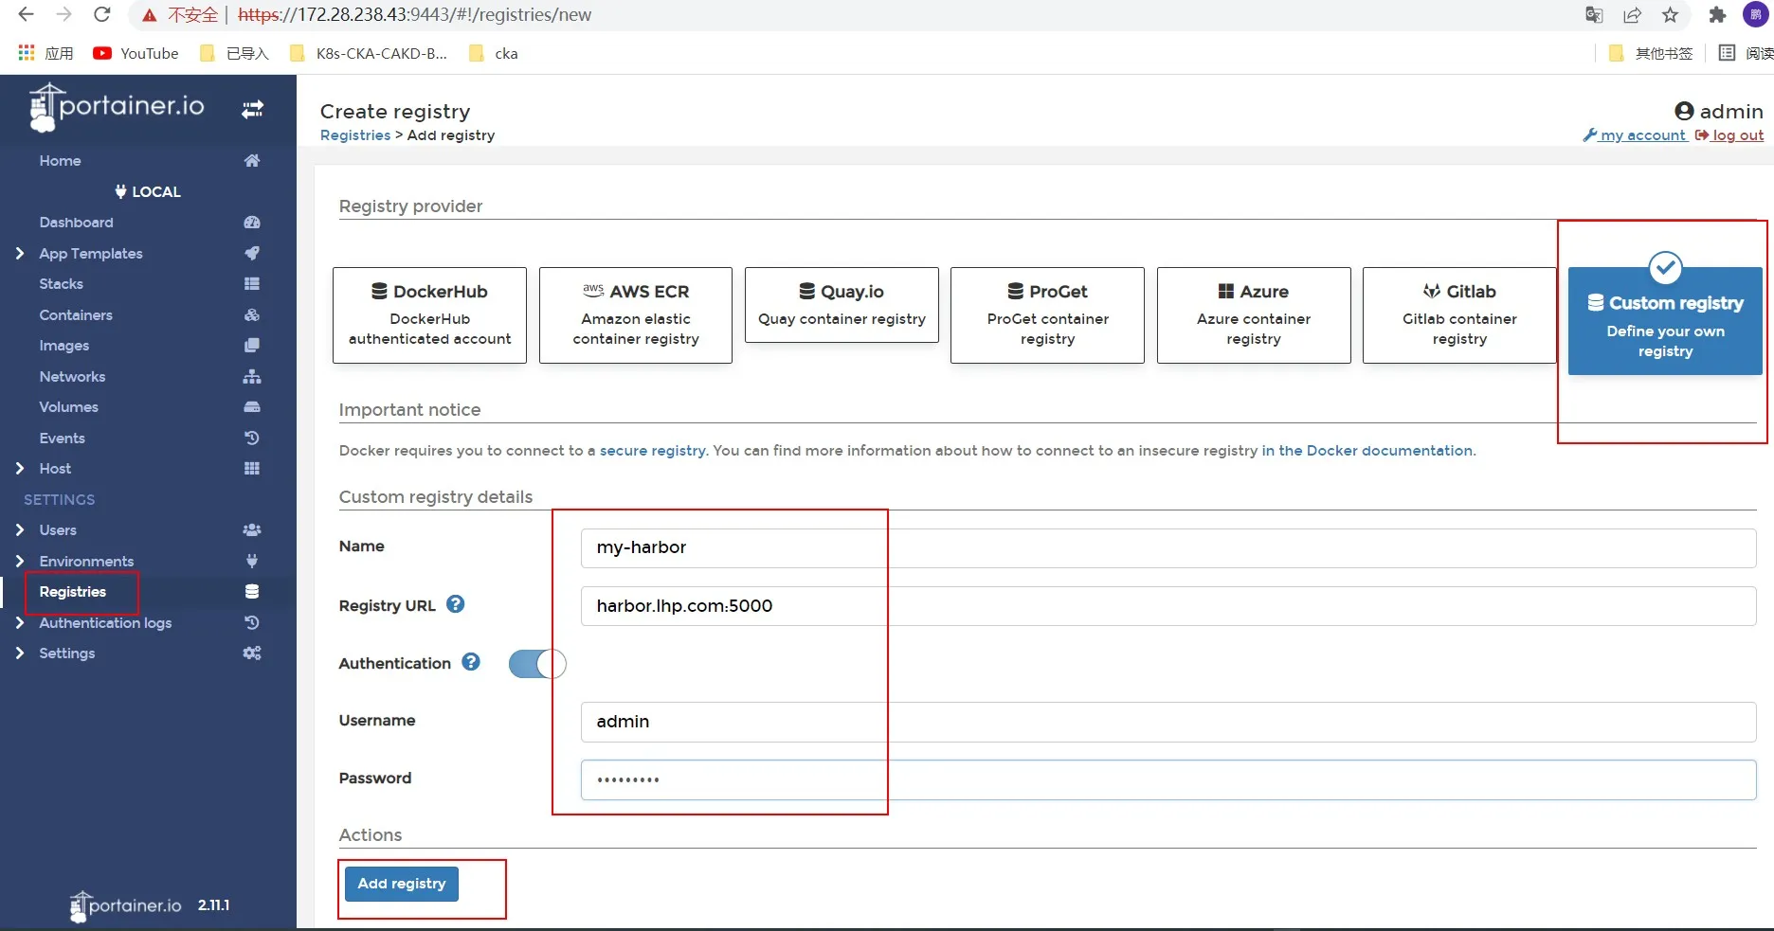The width and height of the screenshot is (1774, 931).
Task: Open the Docker documentation link
Action: 1367,451
